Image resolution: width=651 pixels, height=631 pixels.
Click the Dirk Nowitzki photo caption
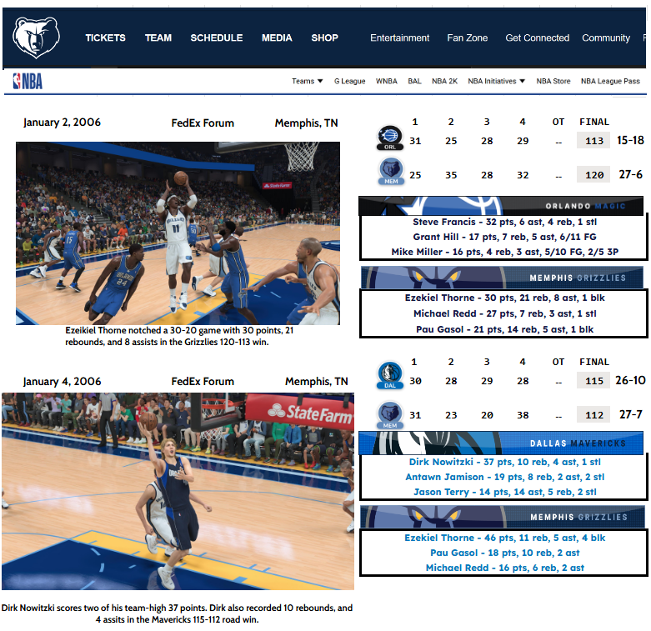click(177, 613)
